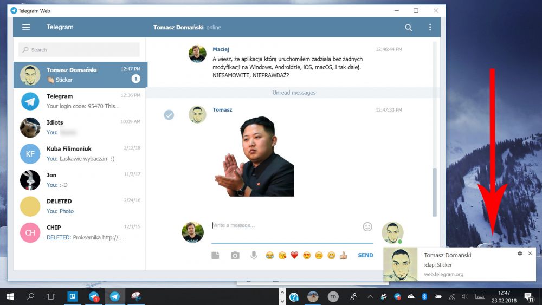This screenshot has height=305, width=542.
Task: Click the search icon in chat header
Action: [408, 28]
